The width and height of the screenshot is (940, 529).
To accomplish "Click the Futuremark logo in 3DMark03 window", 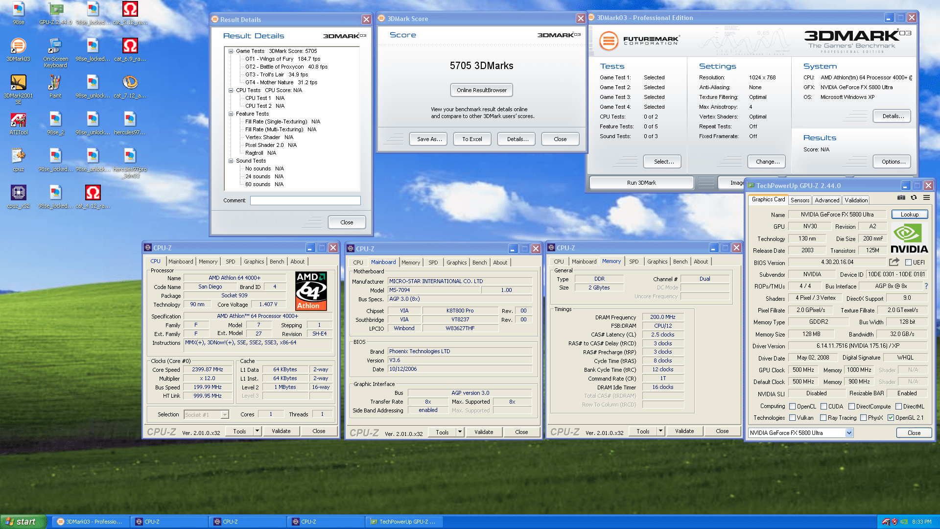I will click(639, 41).
